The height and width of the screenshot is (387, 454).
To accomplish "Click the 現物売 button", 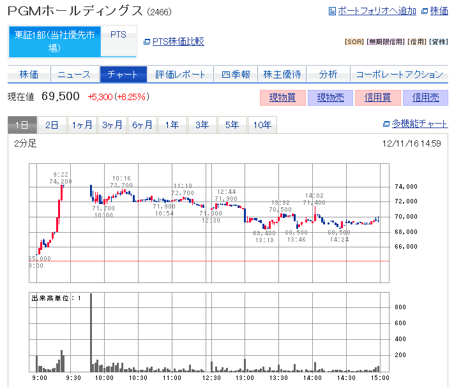I will coord(330,98).
